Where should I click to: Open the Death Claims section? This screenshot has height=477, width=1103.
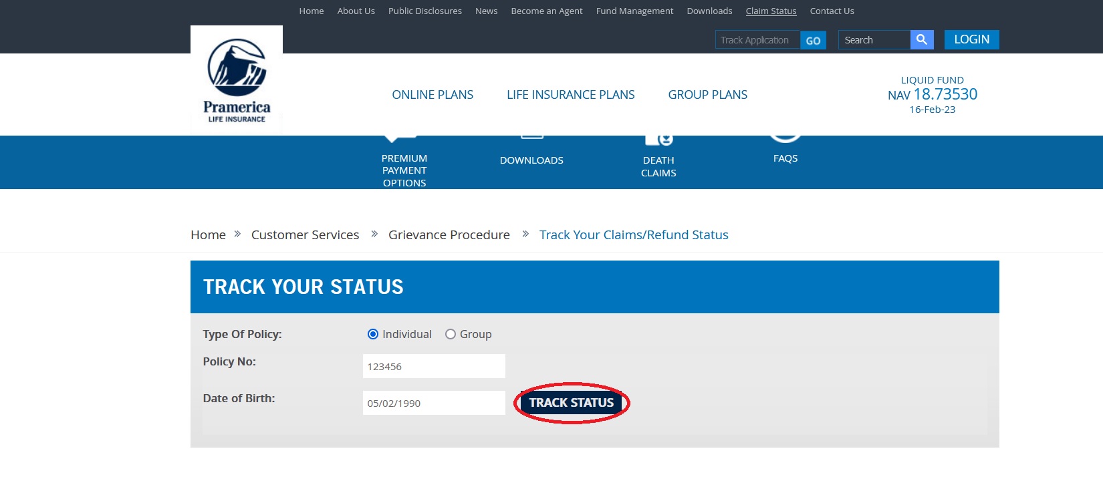[x=658, y=166]
